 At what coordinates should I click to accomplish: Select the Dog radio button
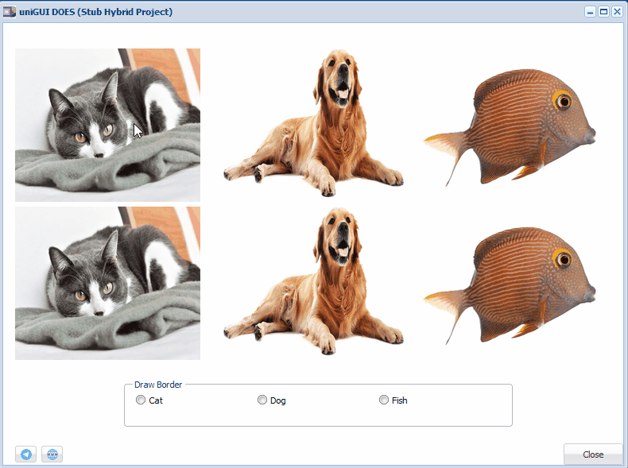[262, 400]
